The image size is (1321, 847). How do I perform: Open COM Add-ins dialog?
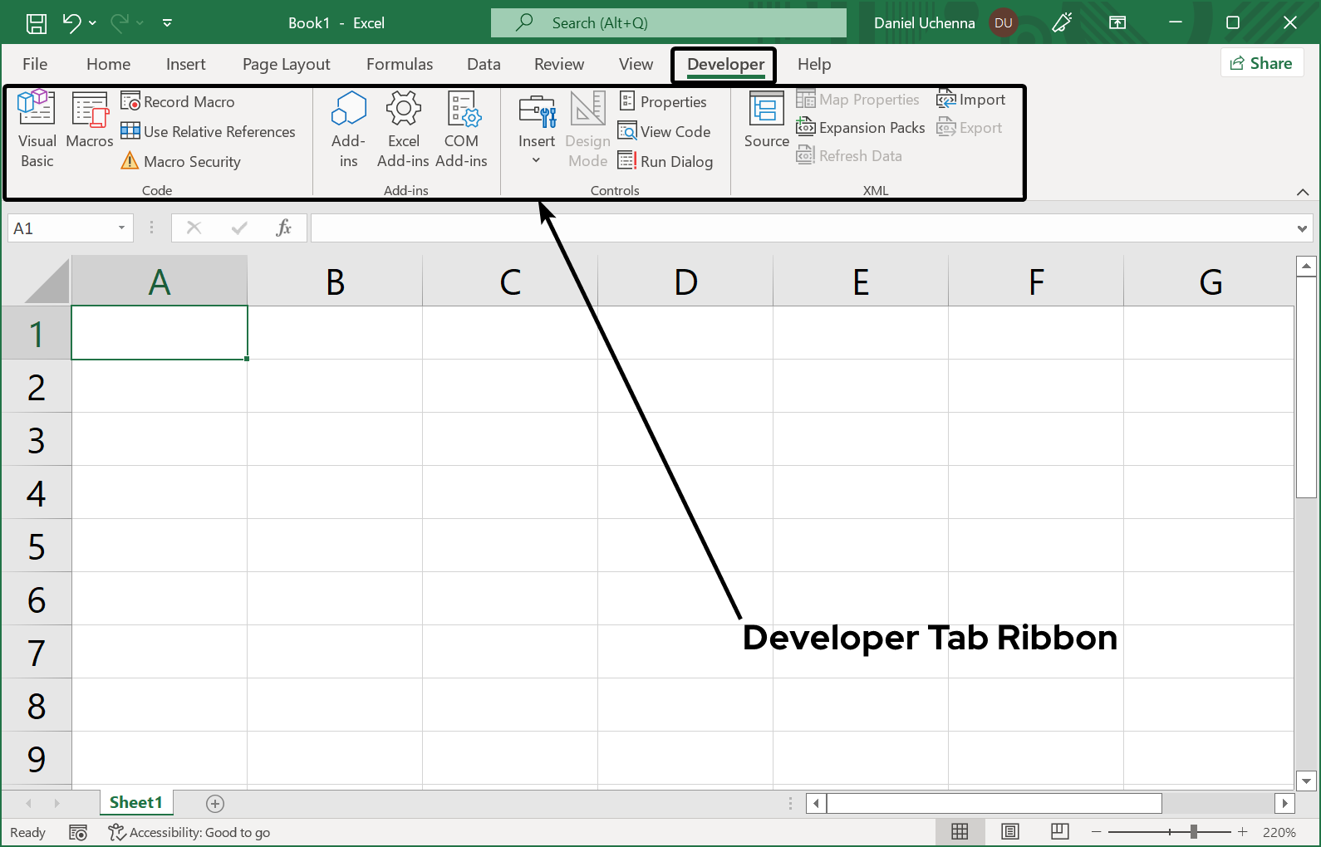[x=461, y=129]
